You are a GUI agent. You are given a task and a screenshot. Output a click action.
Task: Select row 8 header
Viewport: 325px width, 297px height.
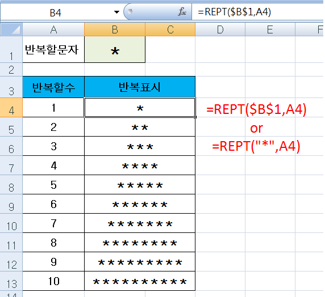click(x=11, y=184)
